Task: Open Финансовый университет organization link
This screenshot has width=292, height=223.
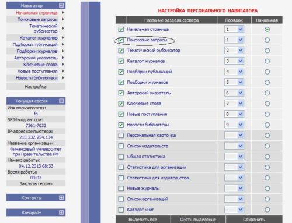Action: point(36,151)
